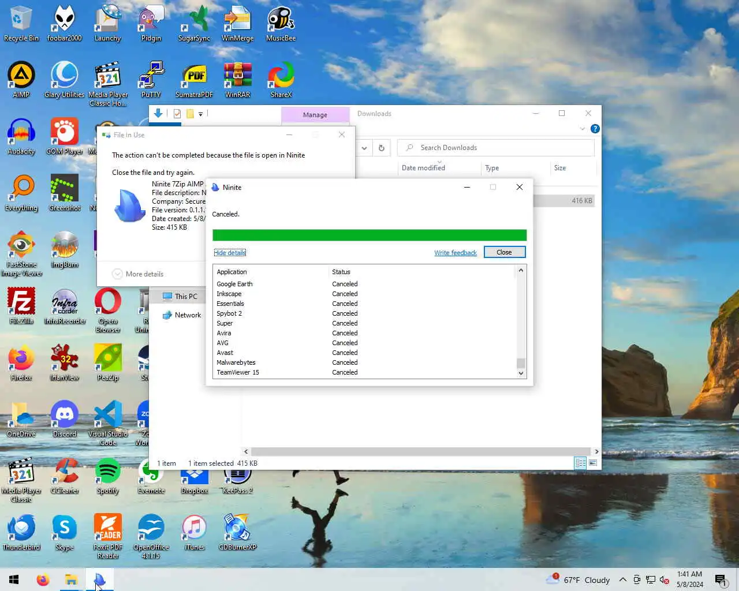Open the Greenshot desktop shortcut
This screenshot has width=739, height=591.
[64, 193]
